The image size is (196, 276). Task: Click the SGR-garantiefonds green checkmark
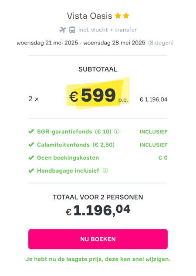tap(31, 132)
